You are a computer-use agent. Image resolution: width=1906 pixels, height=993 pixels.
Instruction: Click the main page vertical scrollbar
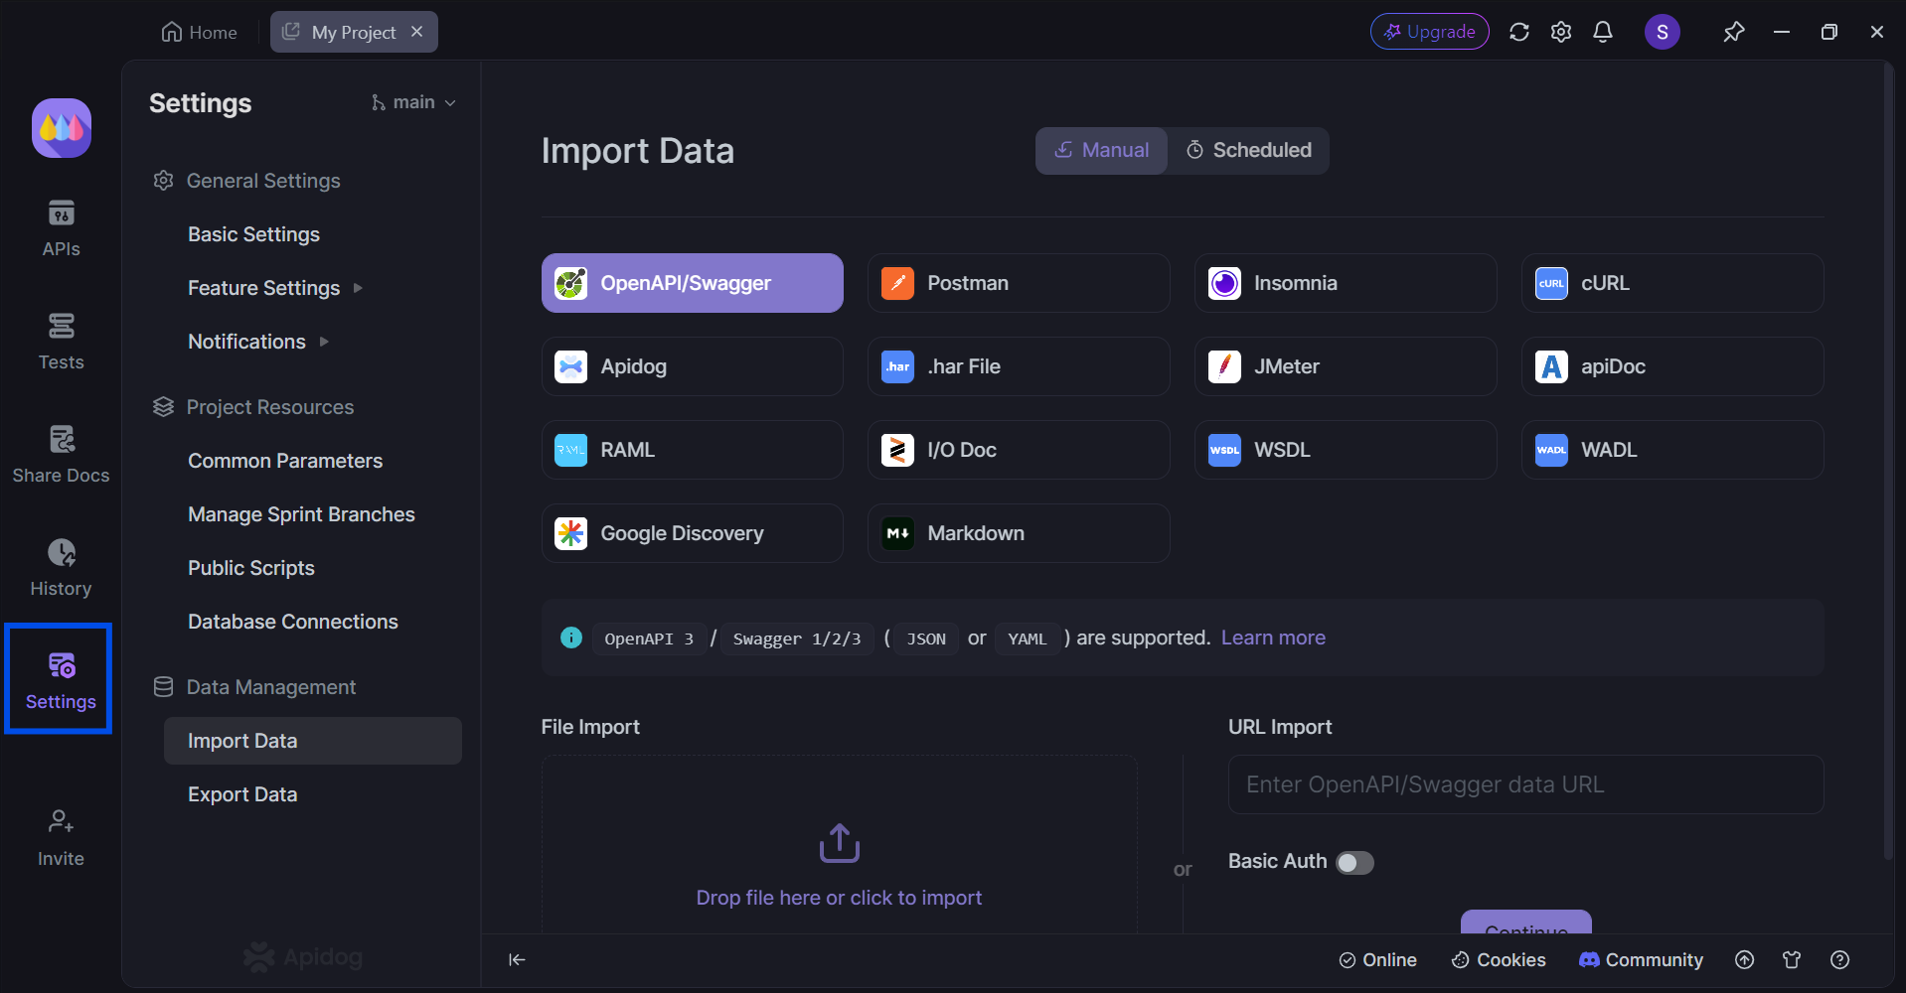pos(1888,462)
